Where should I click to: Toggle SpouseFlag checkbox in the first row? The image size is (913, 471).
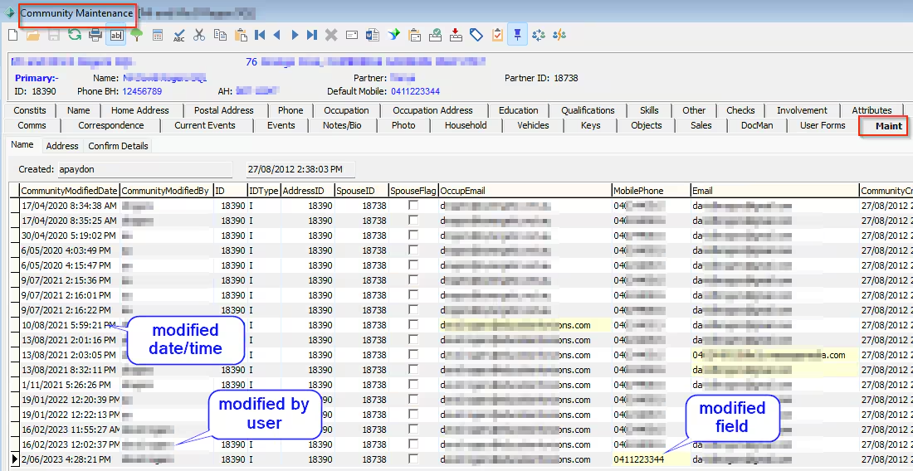[x=413, y=205]
